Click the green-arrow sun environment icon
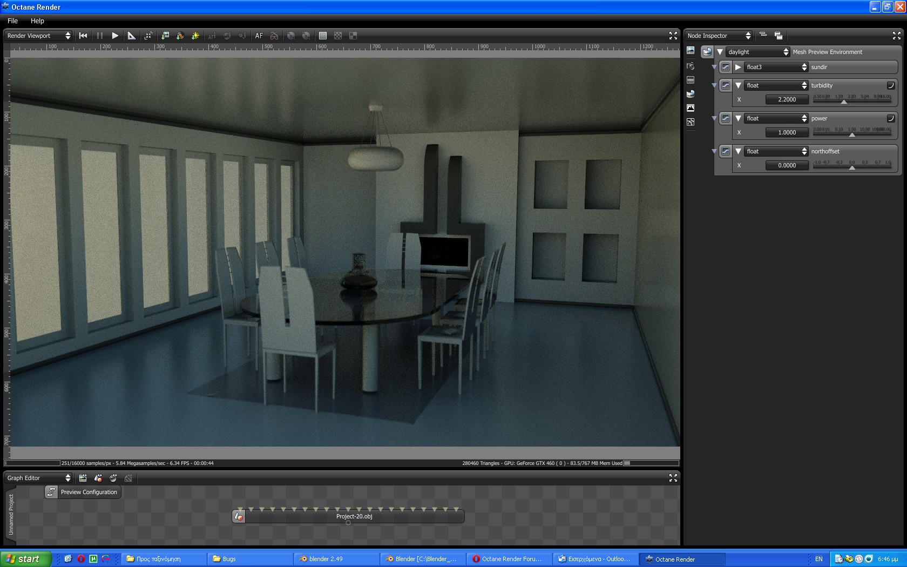 195,36
